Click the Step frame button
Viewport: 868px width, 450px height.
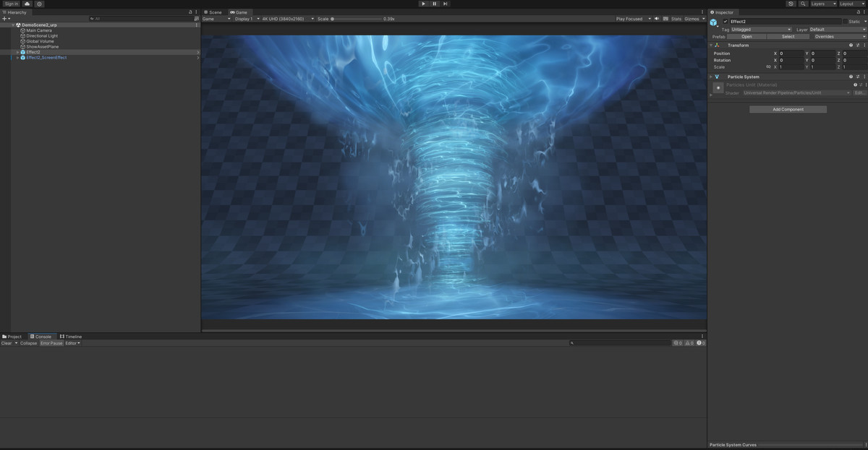pos(445,4)
